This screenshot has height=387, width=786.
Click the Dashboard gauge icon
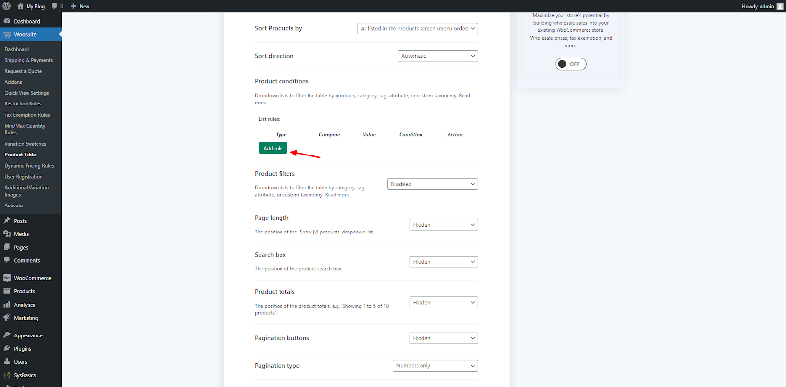pyautogui.click(x=7, y=21)
